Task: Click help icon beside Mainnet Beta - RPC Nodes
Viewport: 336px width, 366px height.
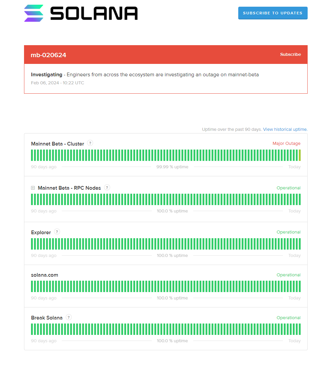Action: click(107, 188)
